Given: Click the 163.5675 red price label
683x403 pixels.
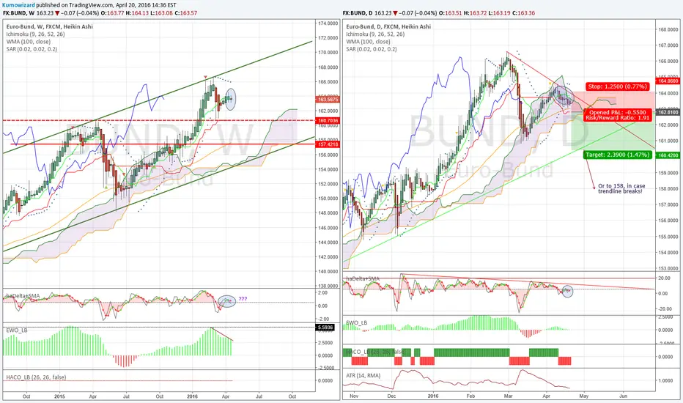Looking at the screenshot, I should tap(328, 100).
